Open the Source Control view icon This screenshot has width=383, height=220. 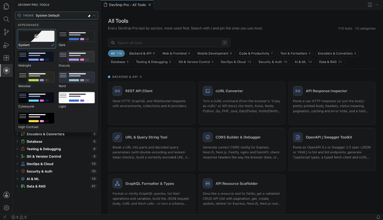[7, 32]
